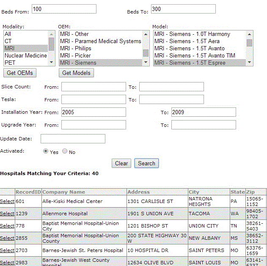
Task: Select MRI - Other in OEM list
Action: coord(101,34)
